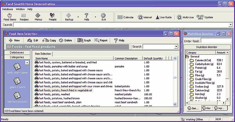Open Backup dropdown arrow
This screenshot has height=122, width=235.
click(78, 17)
